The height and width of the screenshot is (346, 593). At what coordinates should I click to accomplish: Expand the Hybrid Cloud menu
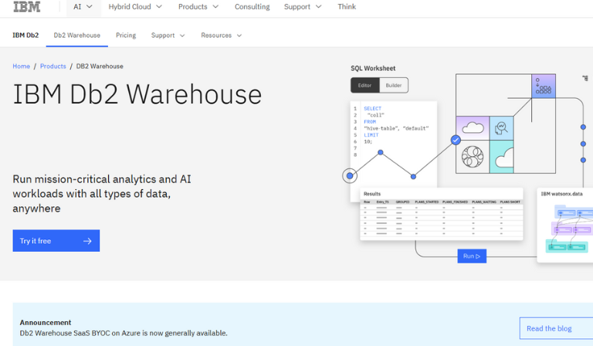pyautogui.click(x=135, y=7)
